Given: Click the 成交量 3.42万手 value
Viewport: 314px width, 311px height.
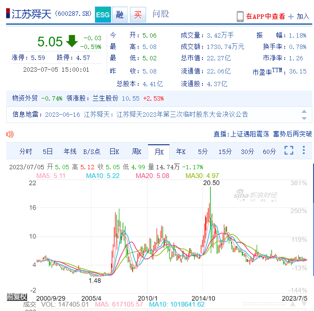Looking at the screenshot, I should tap(220, 35).
